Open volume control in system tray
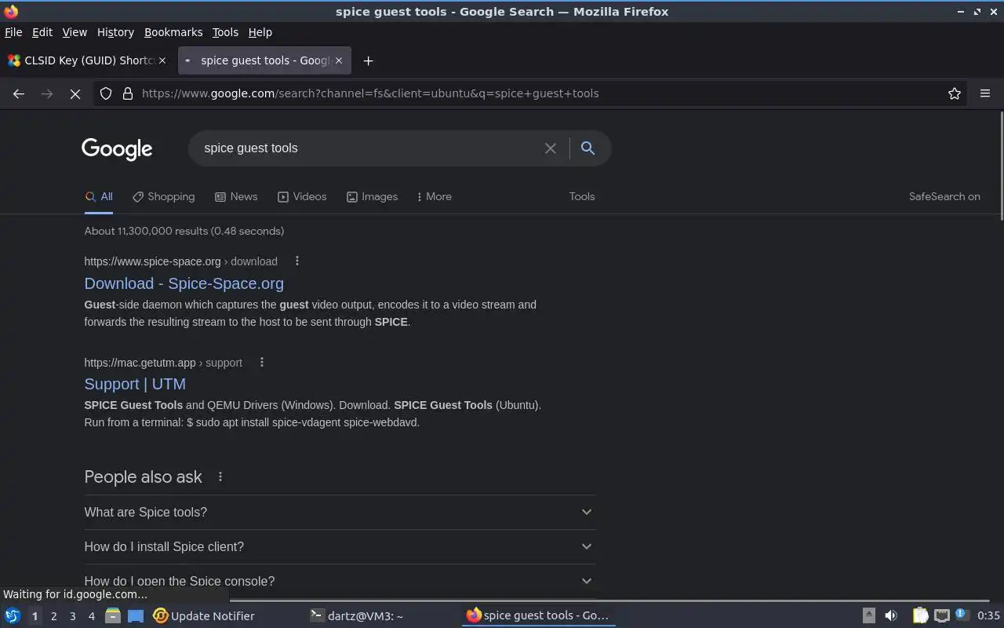 pyautogui.click(x=891, y=616)
